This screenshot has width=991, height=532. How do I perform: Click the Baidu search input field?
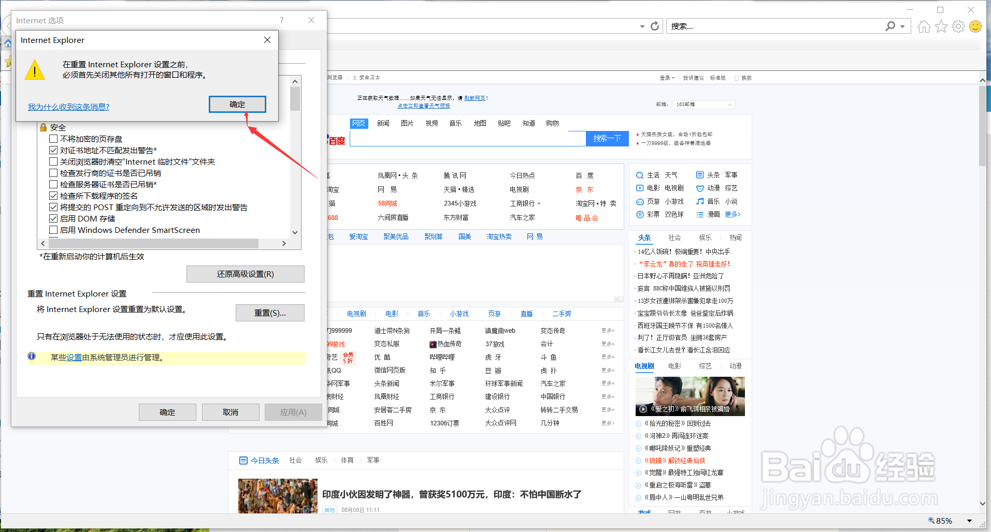468,138
